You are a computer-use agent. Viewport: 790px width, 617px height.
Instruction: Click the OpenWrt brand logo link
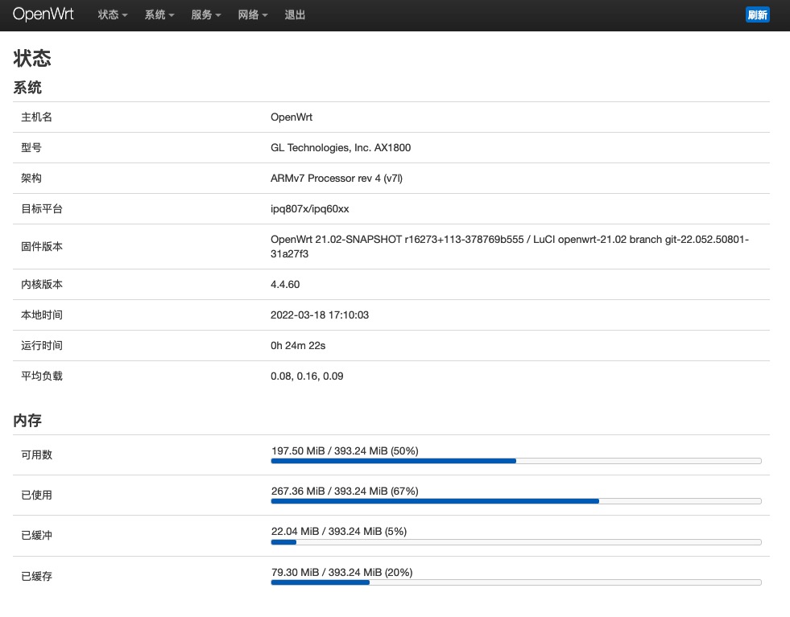click(43, 14)
